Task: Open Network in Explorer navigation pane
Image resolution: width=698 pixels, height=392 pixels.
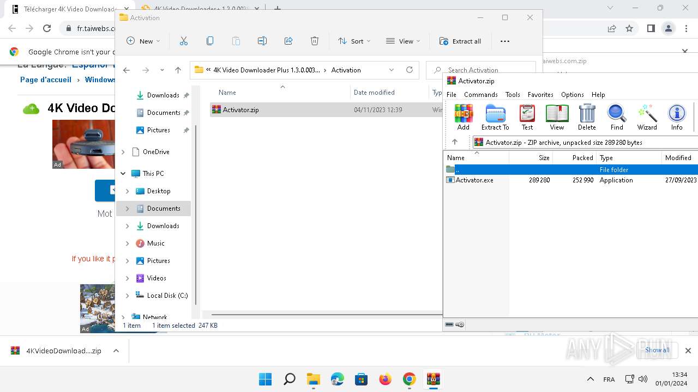Action: [x=155, y=317]
